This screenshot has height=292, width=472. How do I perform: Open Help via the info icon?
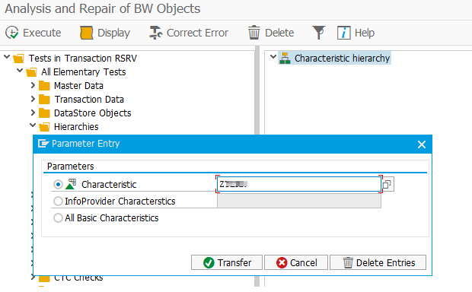pyautogui.click(x=344, y=33)
